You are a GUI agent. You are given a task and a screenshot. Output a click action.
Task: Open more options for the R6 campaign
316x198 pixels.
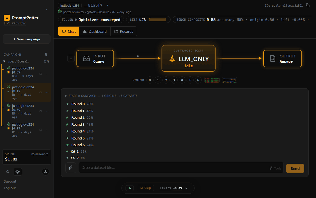point(47,93)
